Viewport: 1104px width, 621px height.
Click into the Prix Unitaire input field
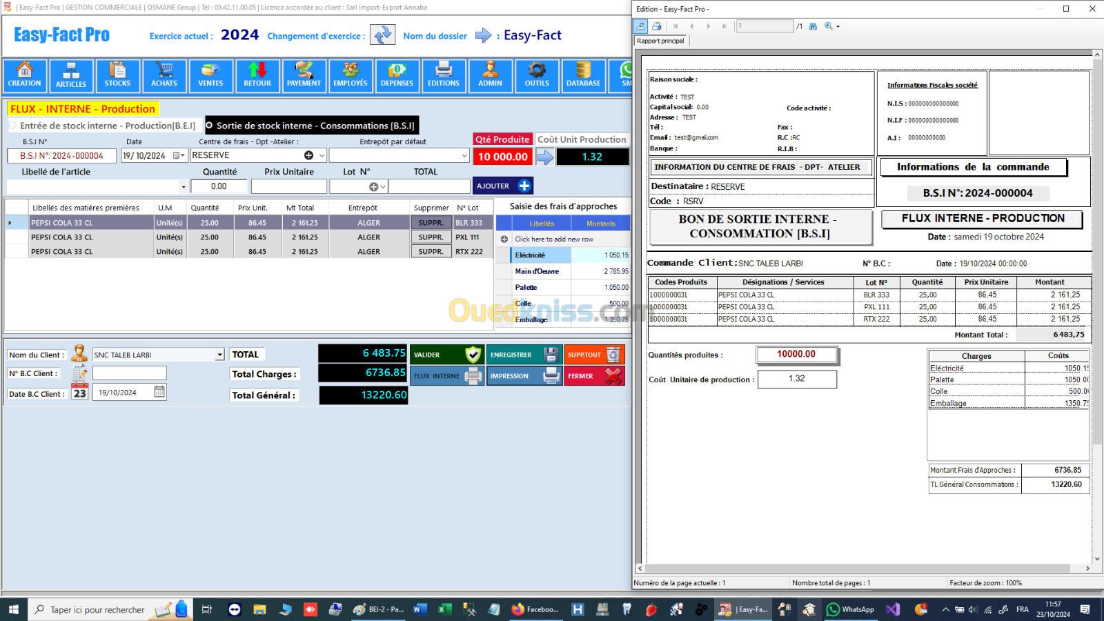288,186
